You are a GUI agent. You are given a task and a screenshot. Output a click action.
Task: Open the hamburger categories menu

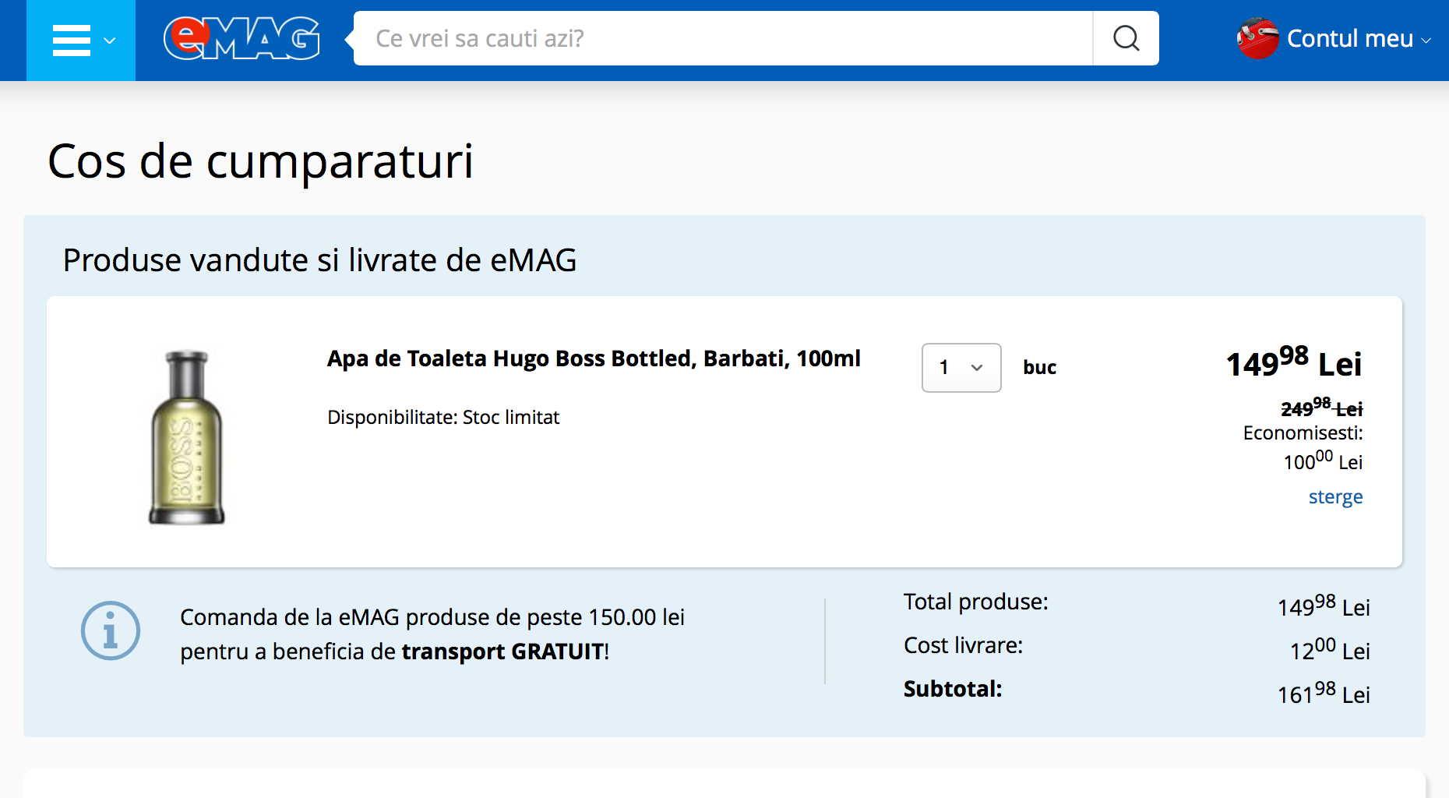point(81,41)
